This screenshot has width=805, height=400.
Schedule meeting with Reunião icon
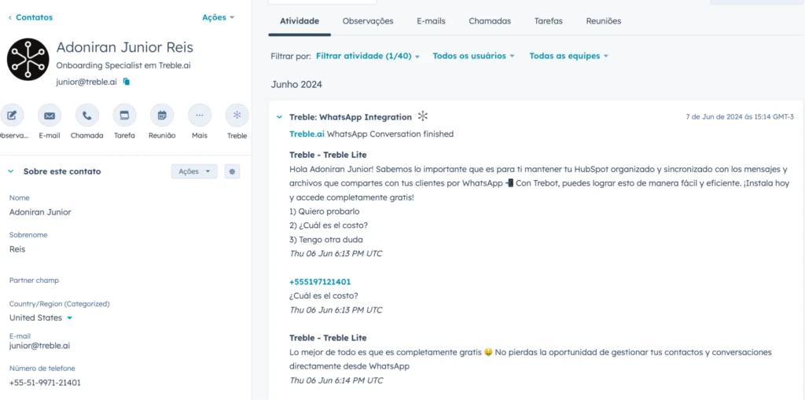(162, 116)
